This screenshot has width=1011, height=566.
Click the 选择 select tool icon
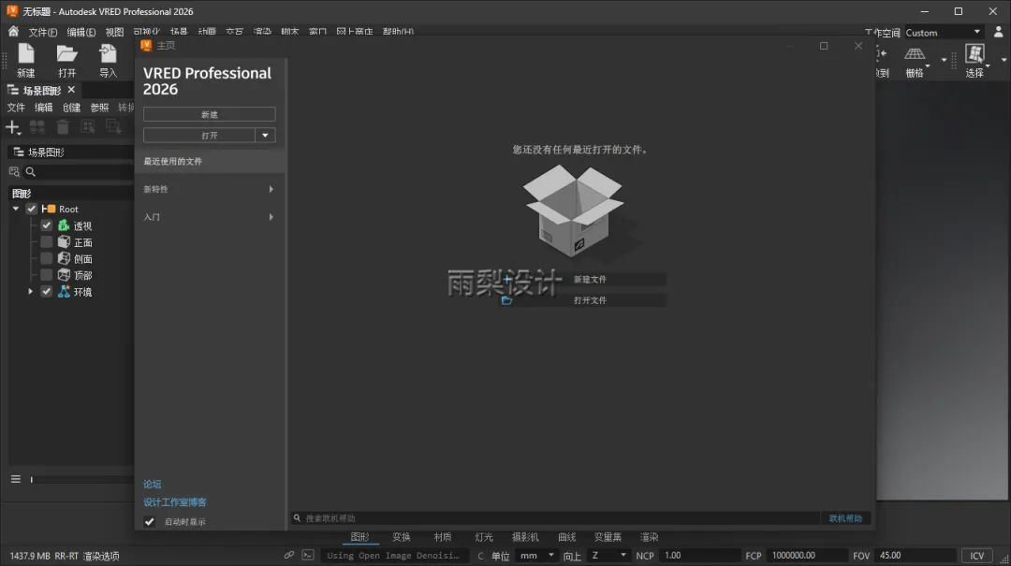point(974,54)
